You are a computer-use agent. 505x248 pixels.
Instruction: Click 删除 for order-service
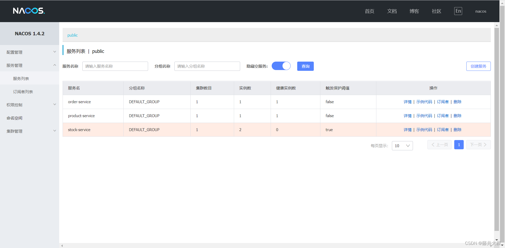[x=458, y=102]
